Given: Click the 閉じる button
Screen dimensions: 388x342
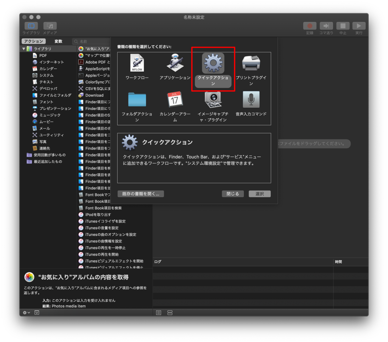Looking at the screenshot, I should click(x=233, y=194).
